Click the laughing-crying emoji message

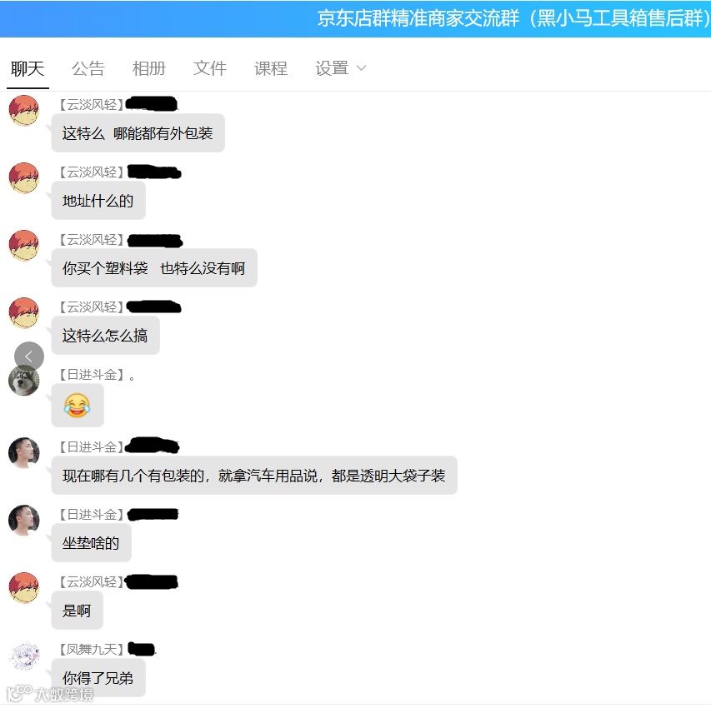click(78, 405)
